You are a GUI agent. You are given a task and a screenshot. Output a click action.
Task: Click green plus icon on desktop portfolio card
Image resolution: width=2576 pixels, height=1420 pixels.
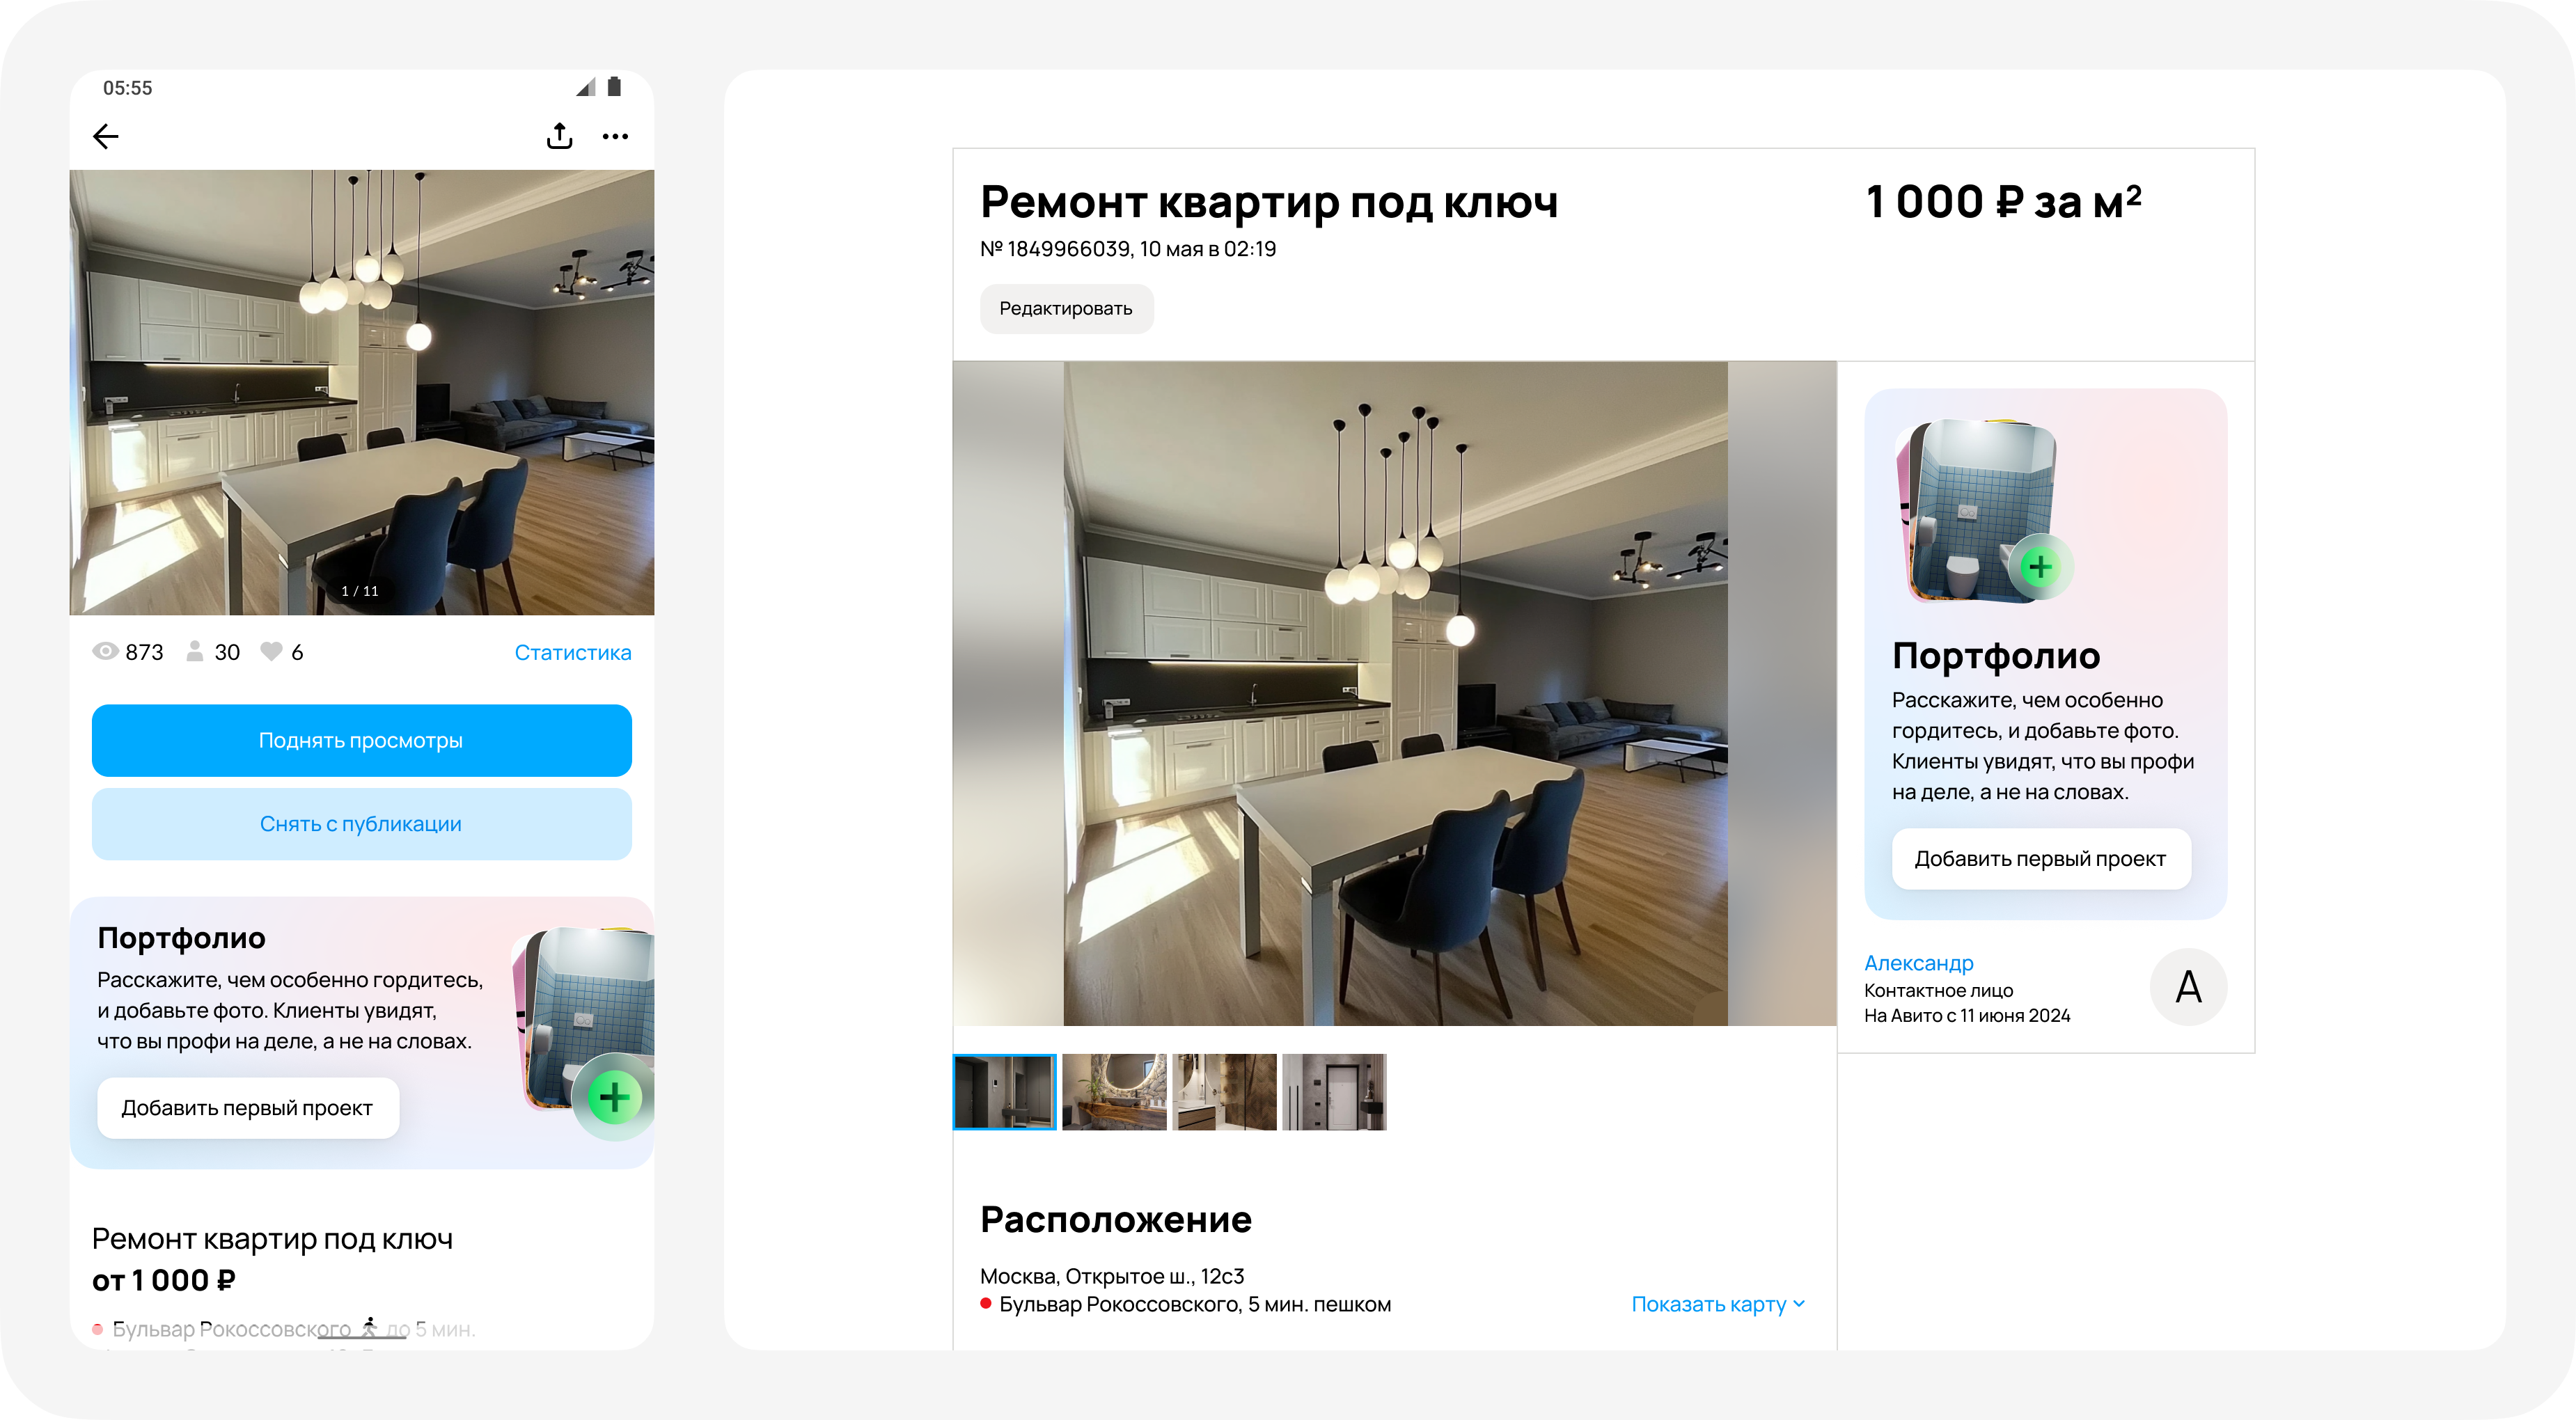click(2039, 567)
